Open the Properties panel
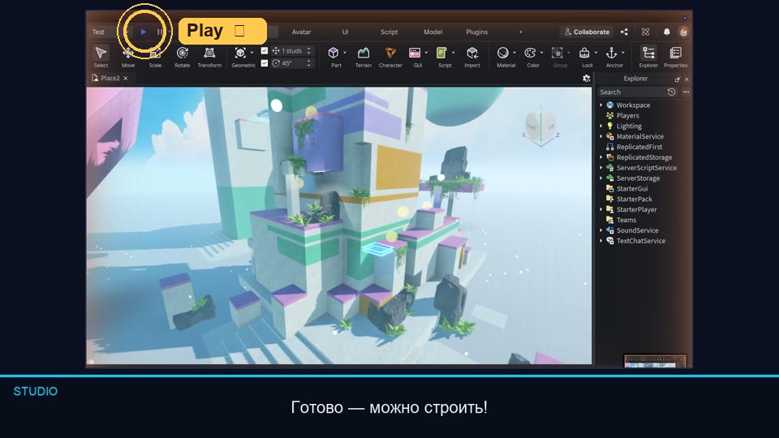Image resolution: width=779 pixels, height=438 pixels. pyautogui.click(x=676, y=57)
